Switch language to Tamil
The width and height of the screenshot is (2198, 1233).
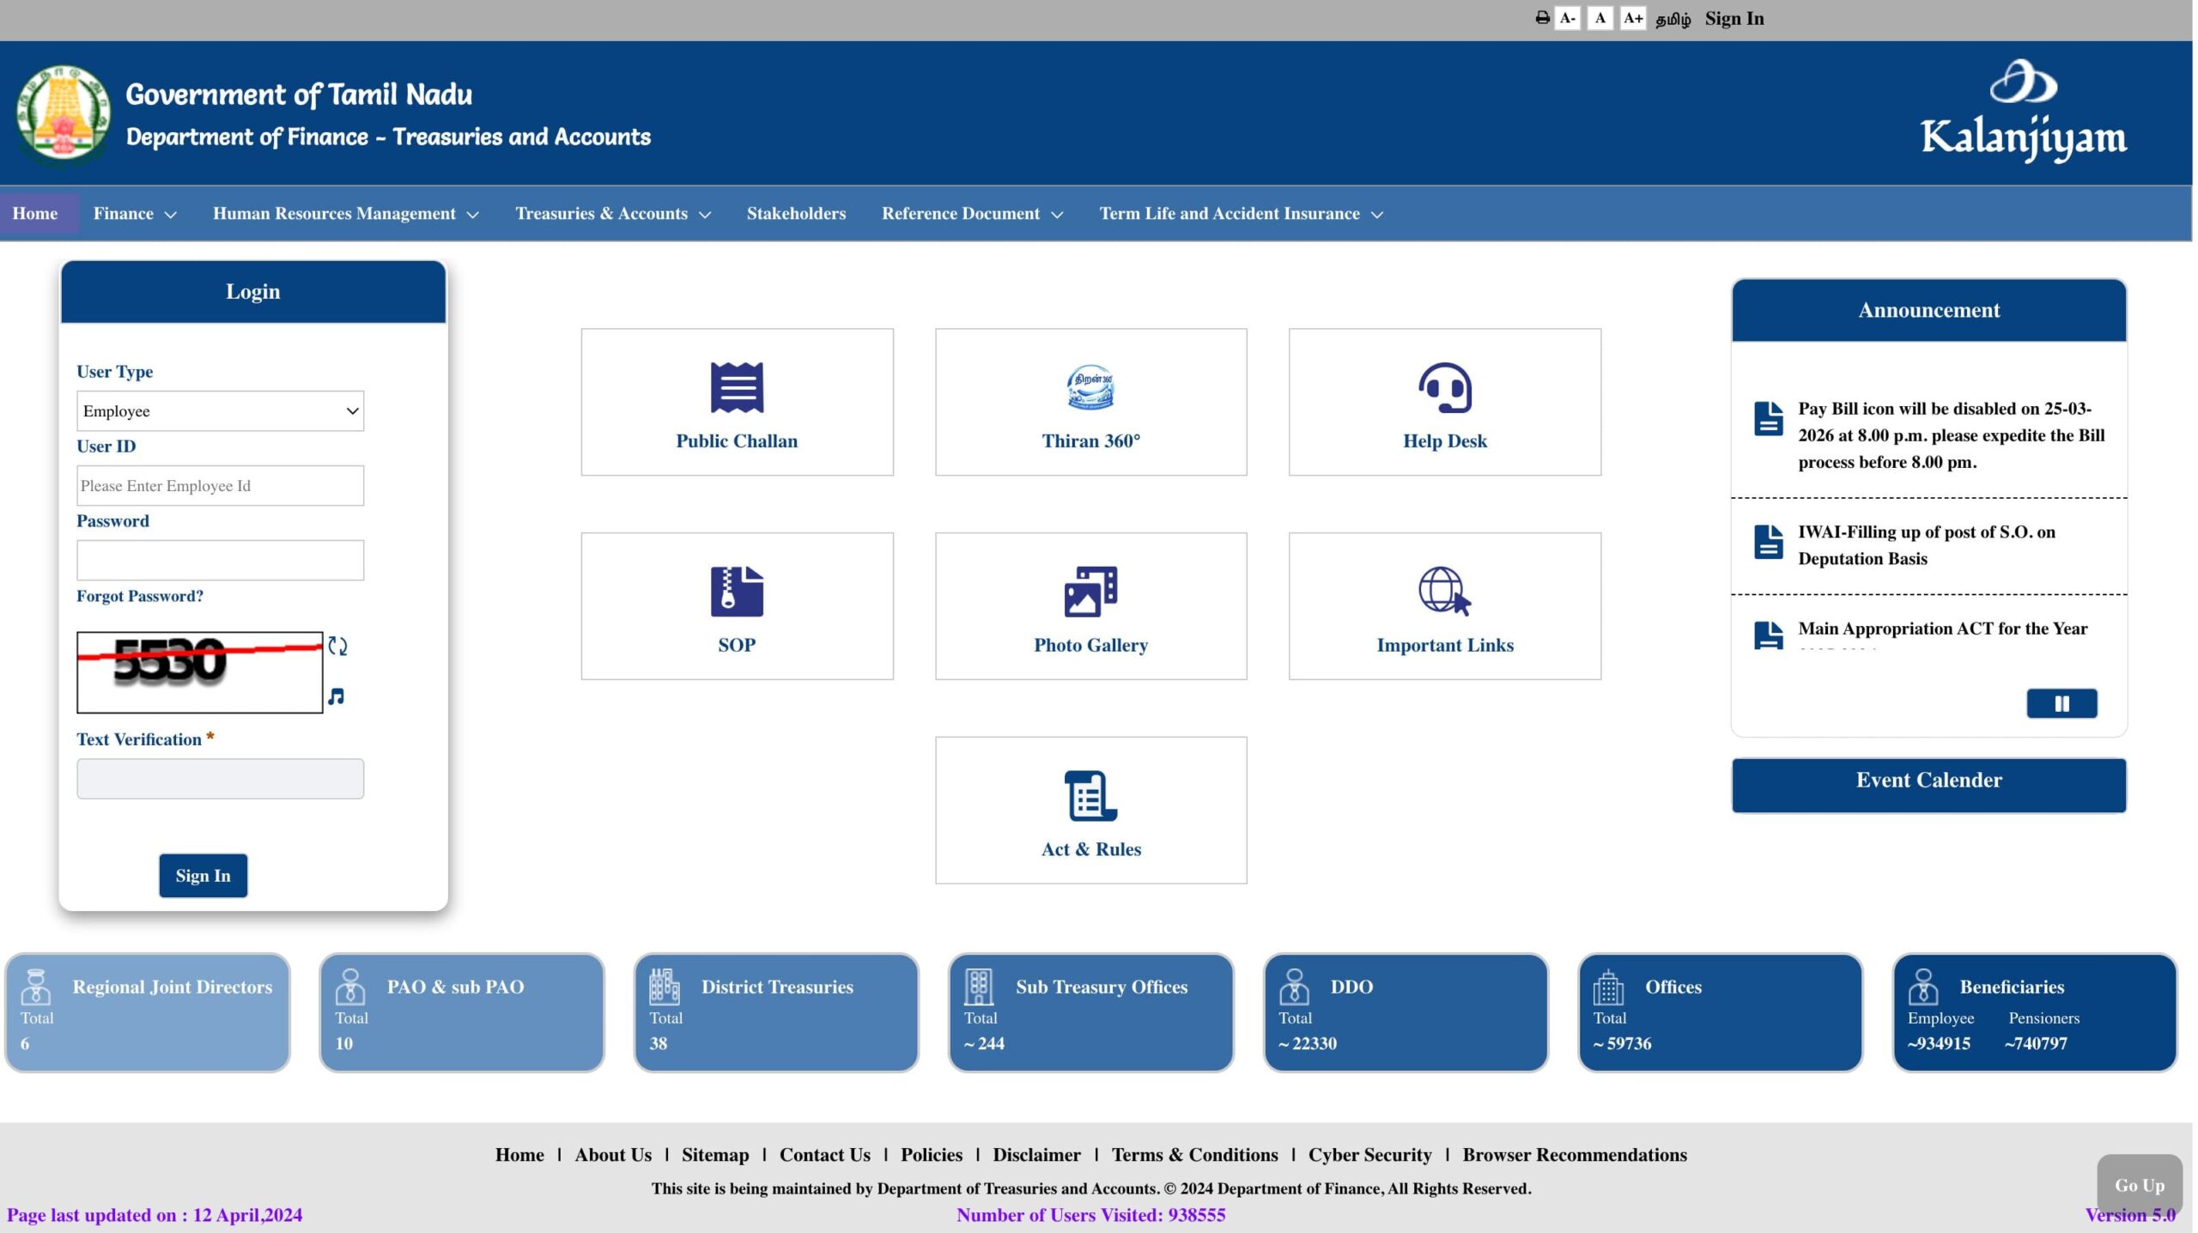pyautogui.click(x=1673, y=19)
